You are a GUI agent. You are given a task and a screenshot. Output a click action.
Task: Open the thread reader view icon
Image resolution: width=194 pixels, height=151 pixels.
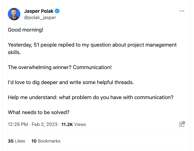pos(182,124)
